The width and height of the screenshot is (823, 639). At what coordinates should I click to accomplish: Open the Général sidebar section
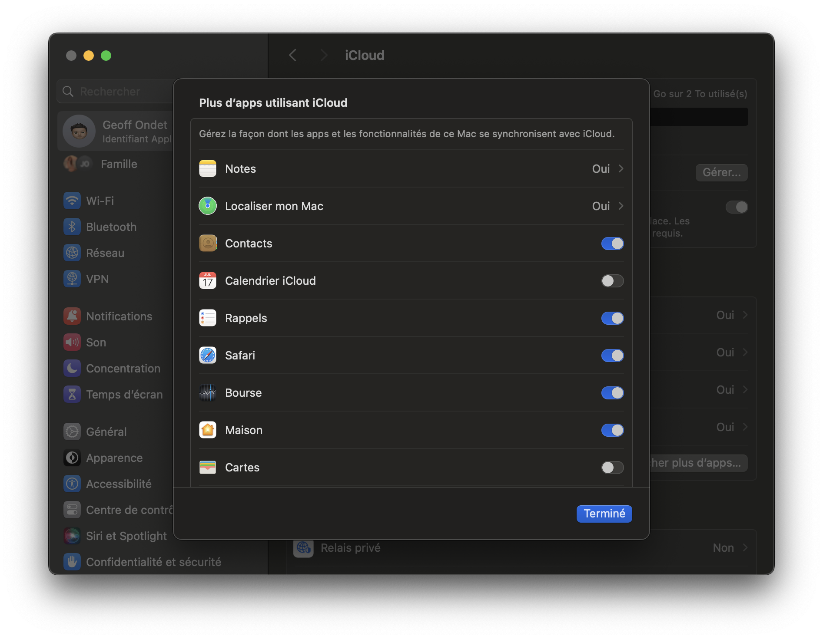115,431
